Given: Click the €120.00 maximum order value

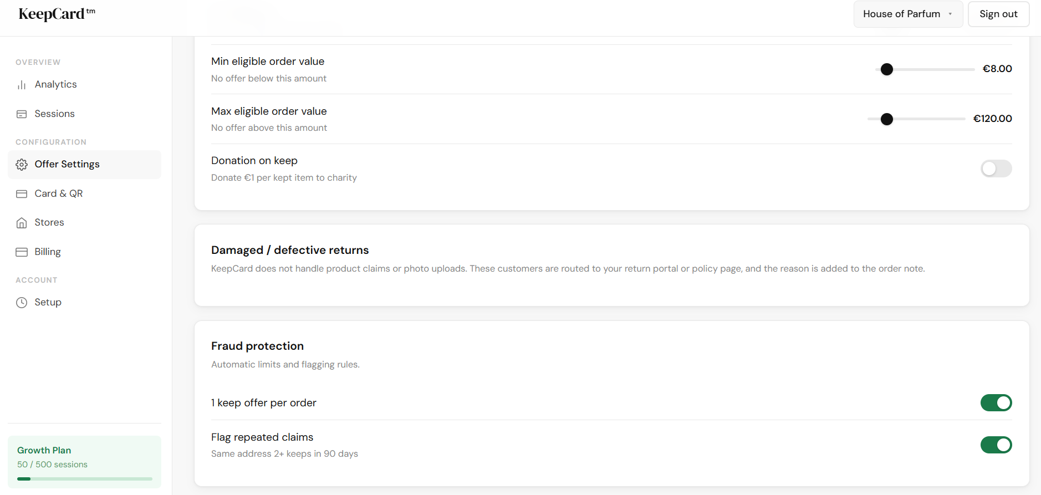Looking at the screenshot, I should [x=992, y=119].
